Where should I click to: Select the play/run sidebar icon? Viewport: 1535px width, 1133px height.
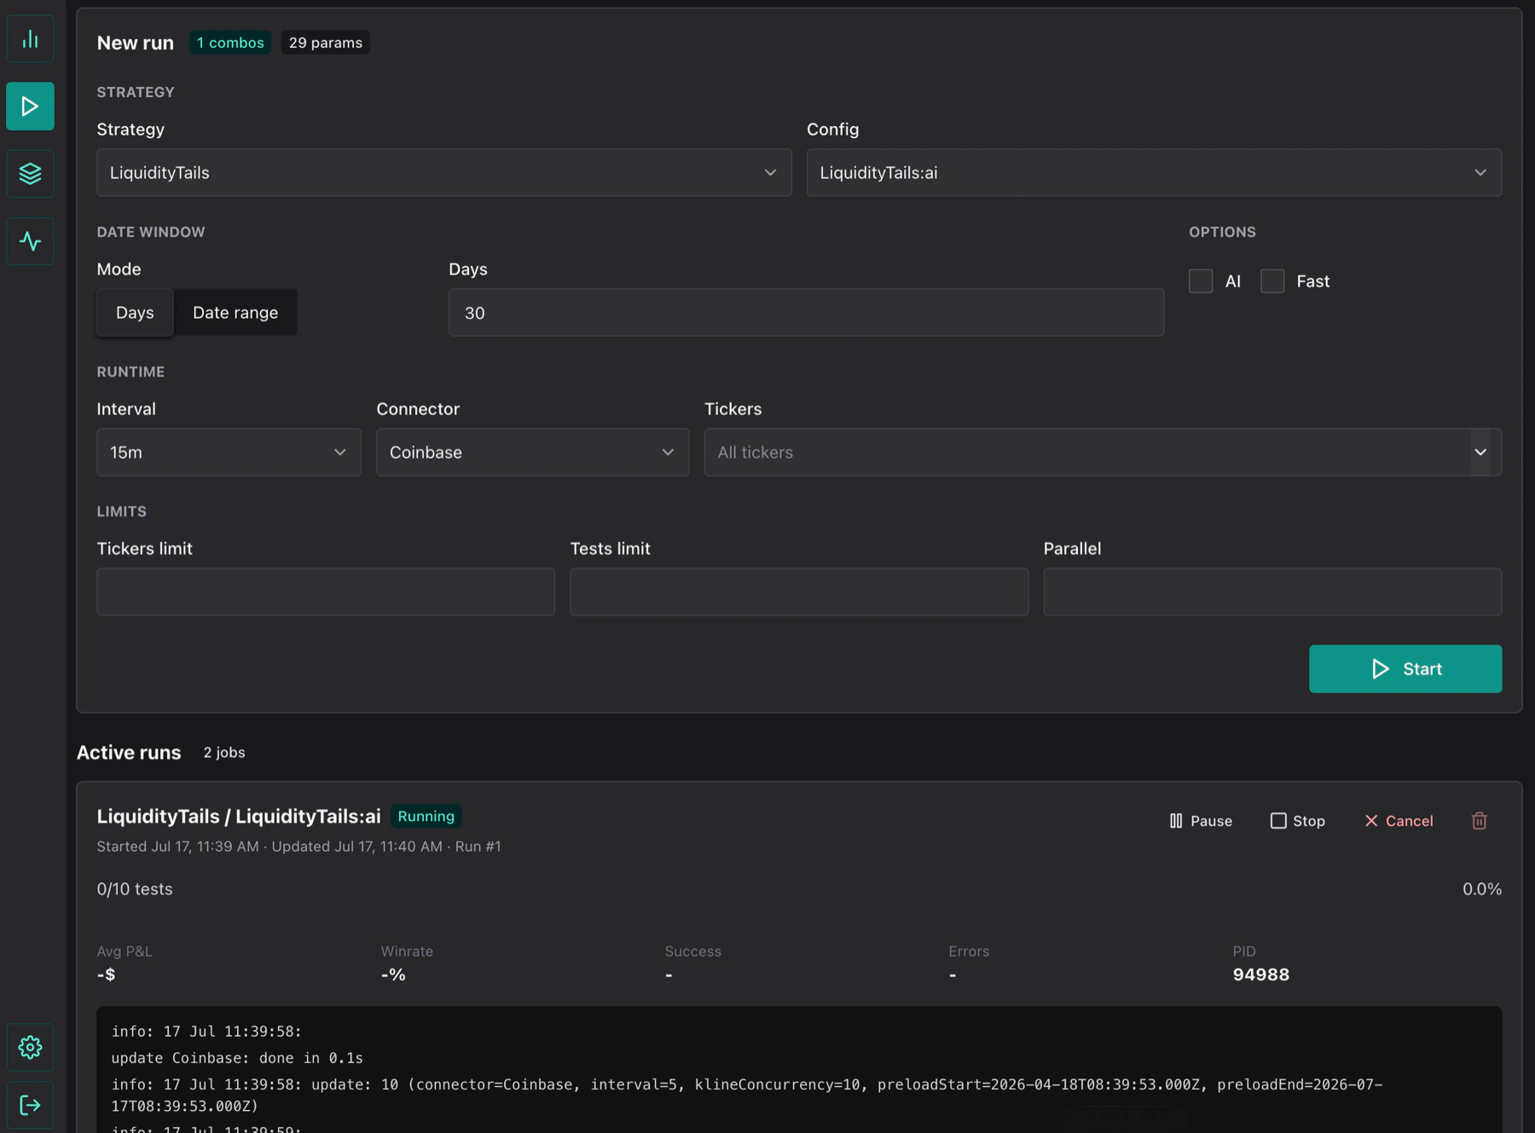click(30, 107)
